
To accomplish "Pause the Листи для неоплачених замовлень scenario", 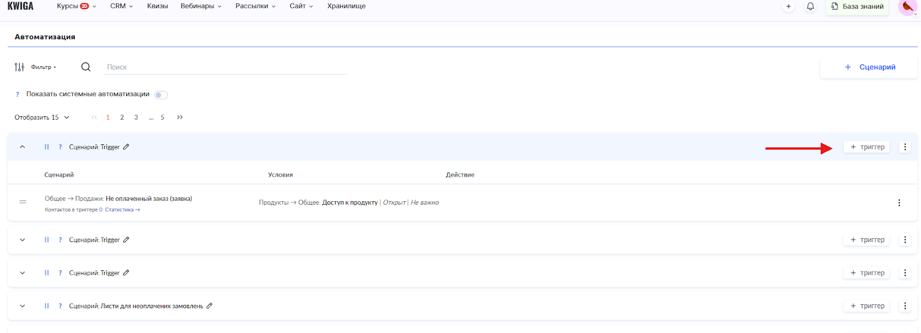I will (x=47, y=306).
